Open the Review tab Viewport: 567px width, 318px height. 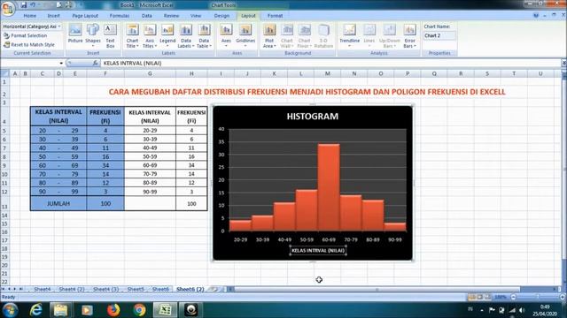coord(171,16)
